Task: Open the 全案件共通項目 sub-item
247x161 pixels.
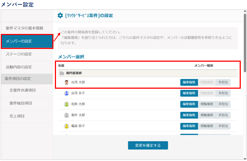Action: (x=27, y=90)
